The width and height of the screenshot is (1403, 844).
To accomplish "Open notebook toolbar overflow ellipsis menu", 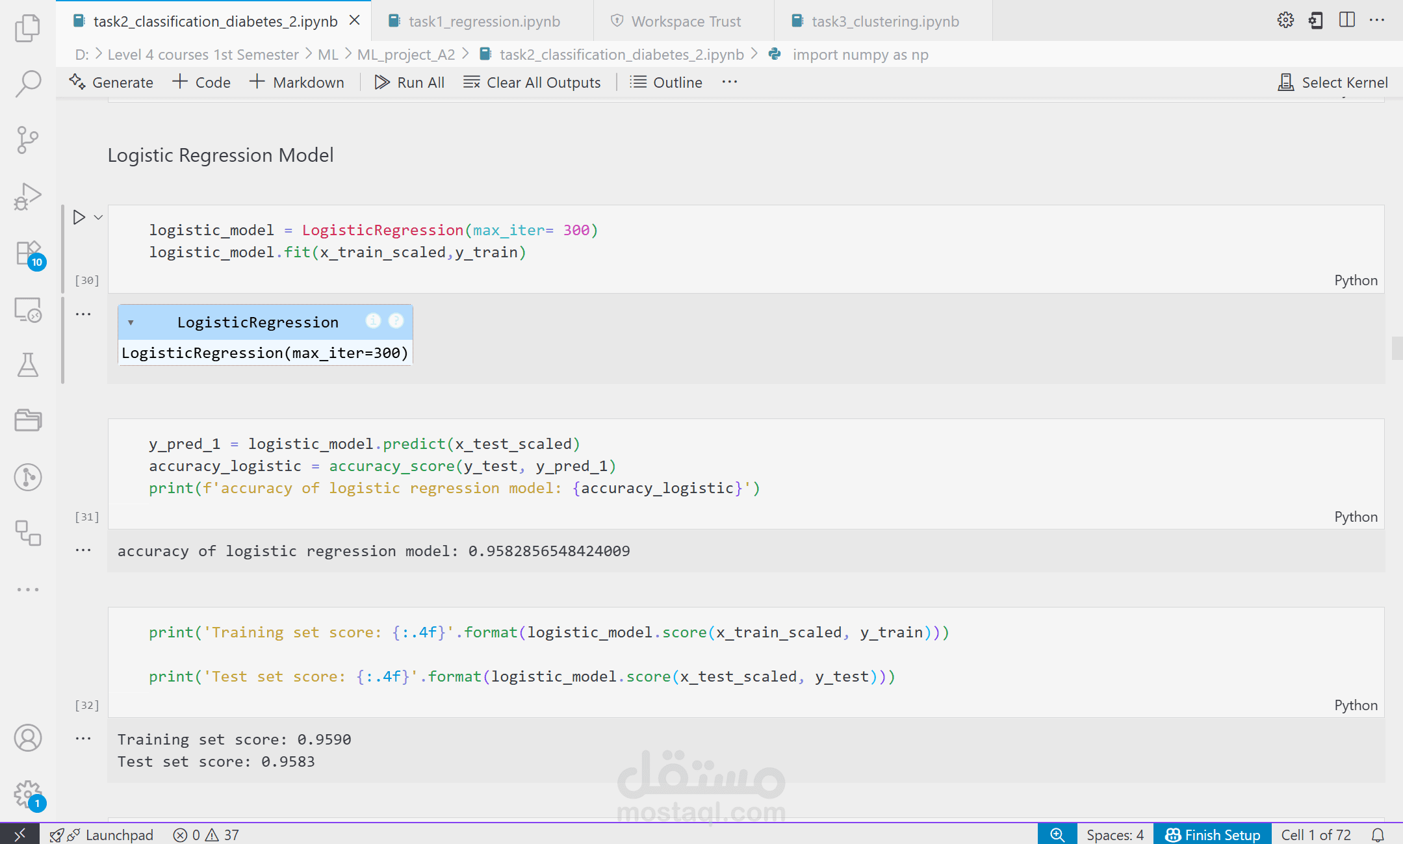I will 730,82.
